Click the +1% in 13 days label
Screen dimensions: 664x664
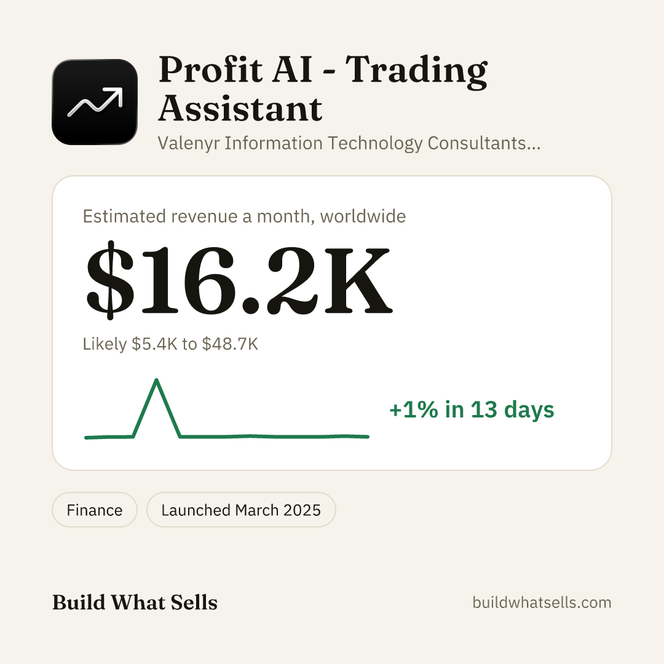click(x=472, y=409)
